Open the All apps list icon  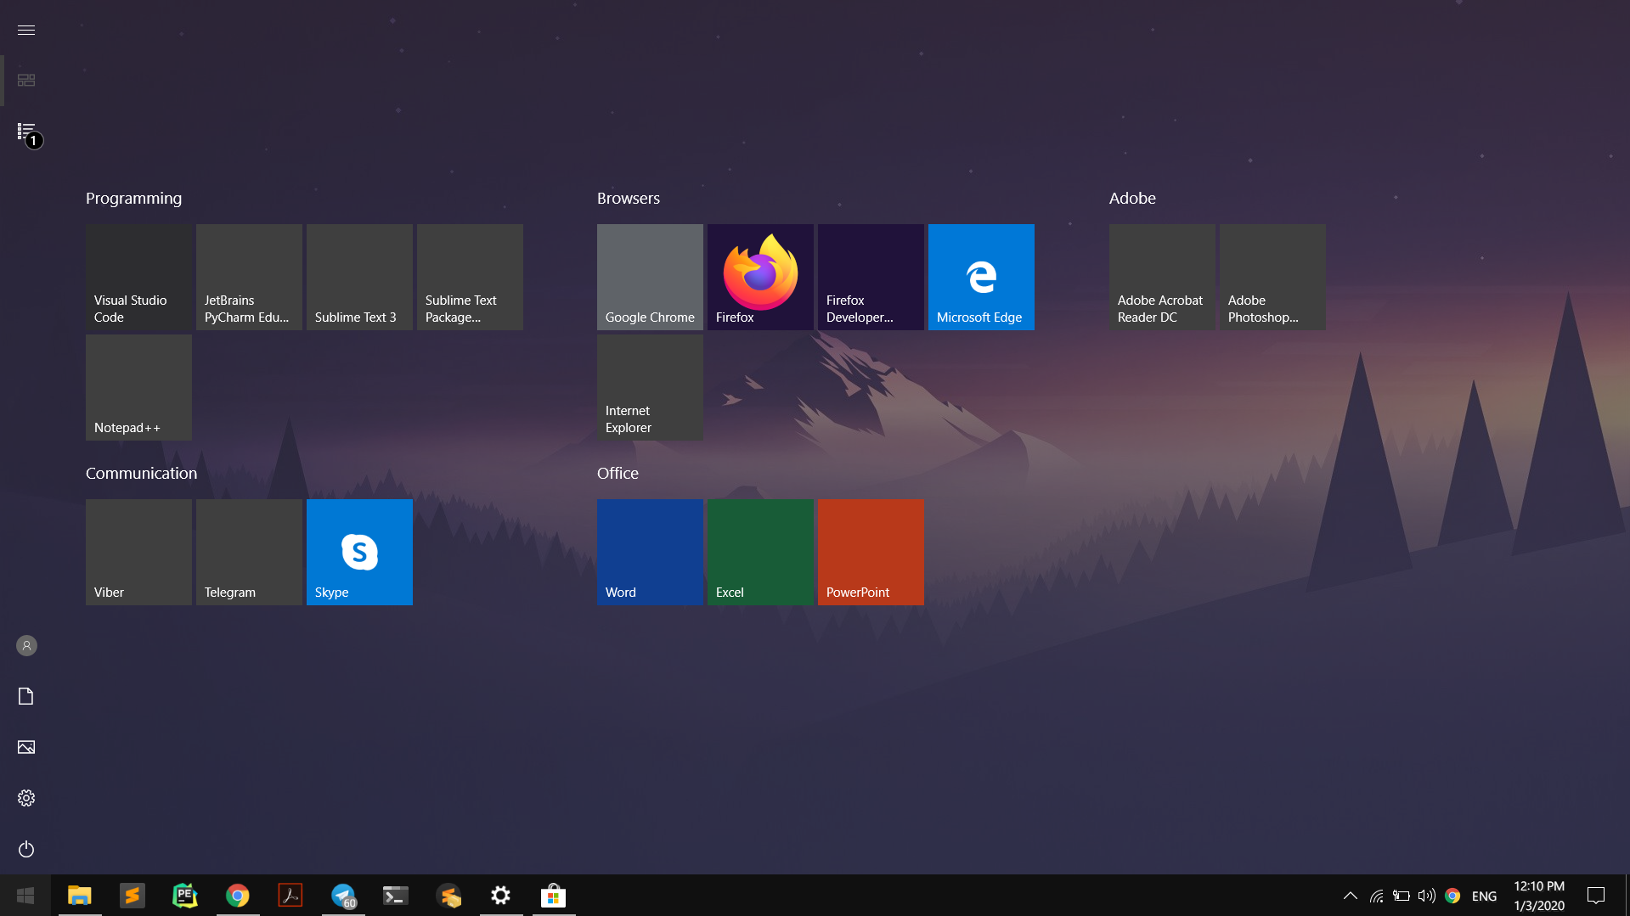pyautogui.click(x=26, y=132)
